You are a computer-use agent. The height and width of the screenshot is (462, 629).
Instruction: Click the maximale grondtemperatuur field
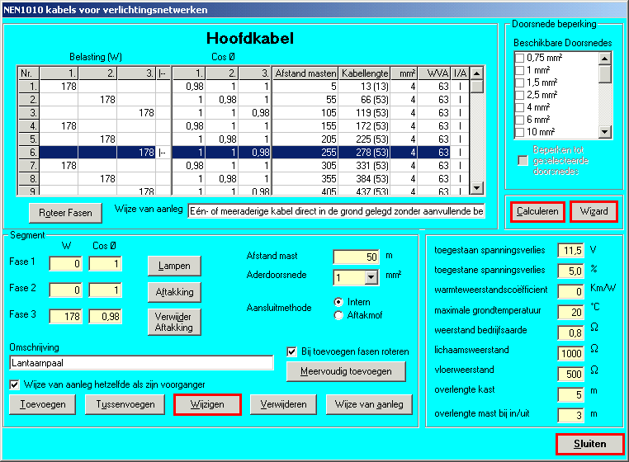[x=571, y=312]
